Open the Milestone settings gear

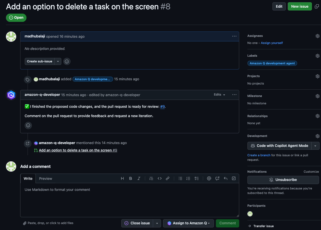pos(317,96)
